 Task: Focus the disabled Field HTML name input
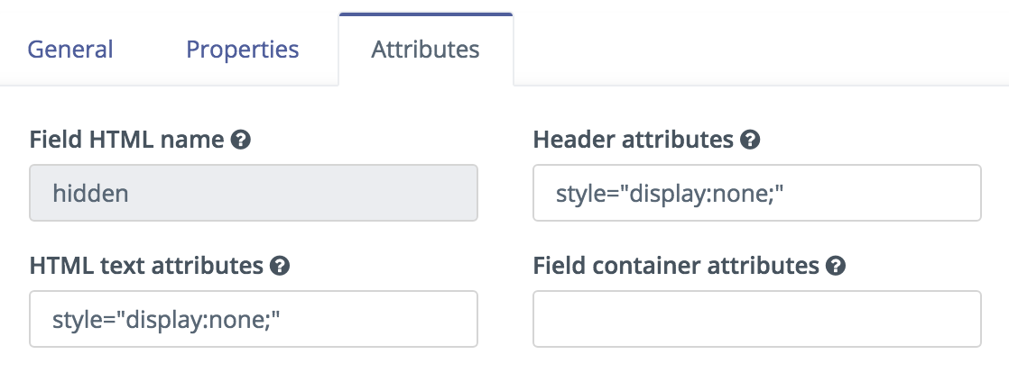254,193
